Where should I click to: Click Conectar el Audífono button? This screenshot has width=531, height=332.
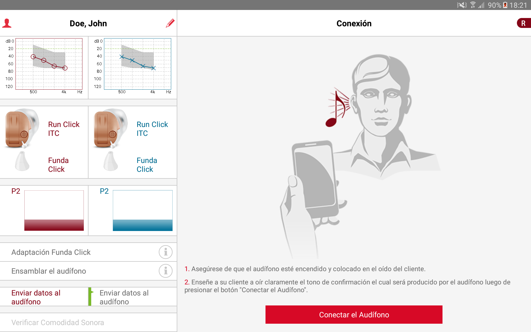(x=354, y=315)
